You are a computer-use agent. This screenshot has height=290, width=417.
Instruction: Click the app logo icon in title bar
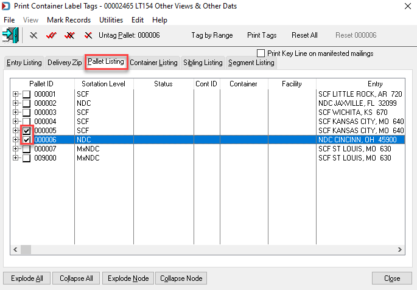[6, 6]
